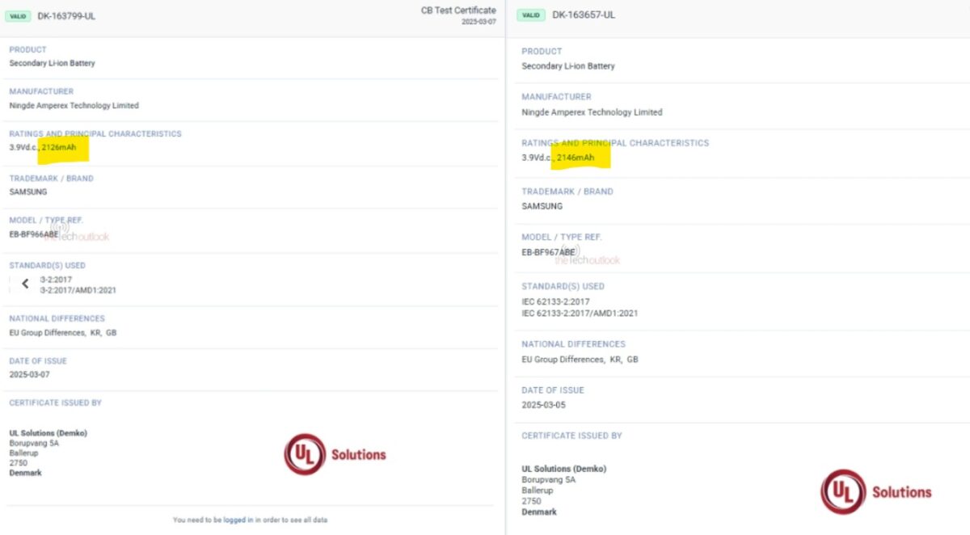Click the "CB Test Certificate" heading
This screenshot has height=535, width=970.
pyautogui.click(x=458, y=11)
